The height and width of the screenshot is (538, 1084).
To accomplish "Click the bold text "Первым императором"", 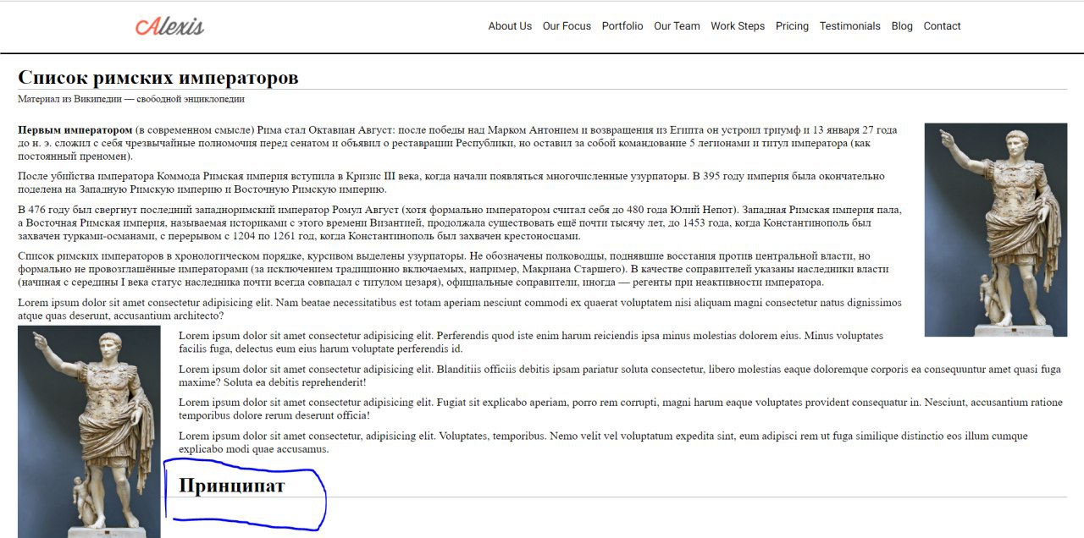I will tap(75, 130).
